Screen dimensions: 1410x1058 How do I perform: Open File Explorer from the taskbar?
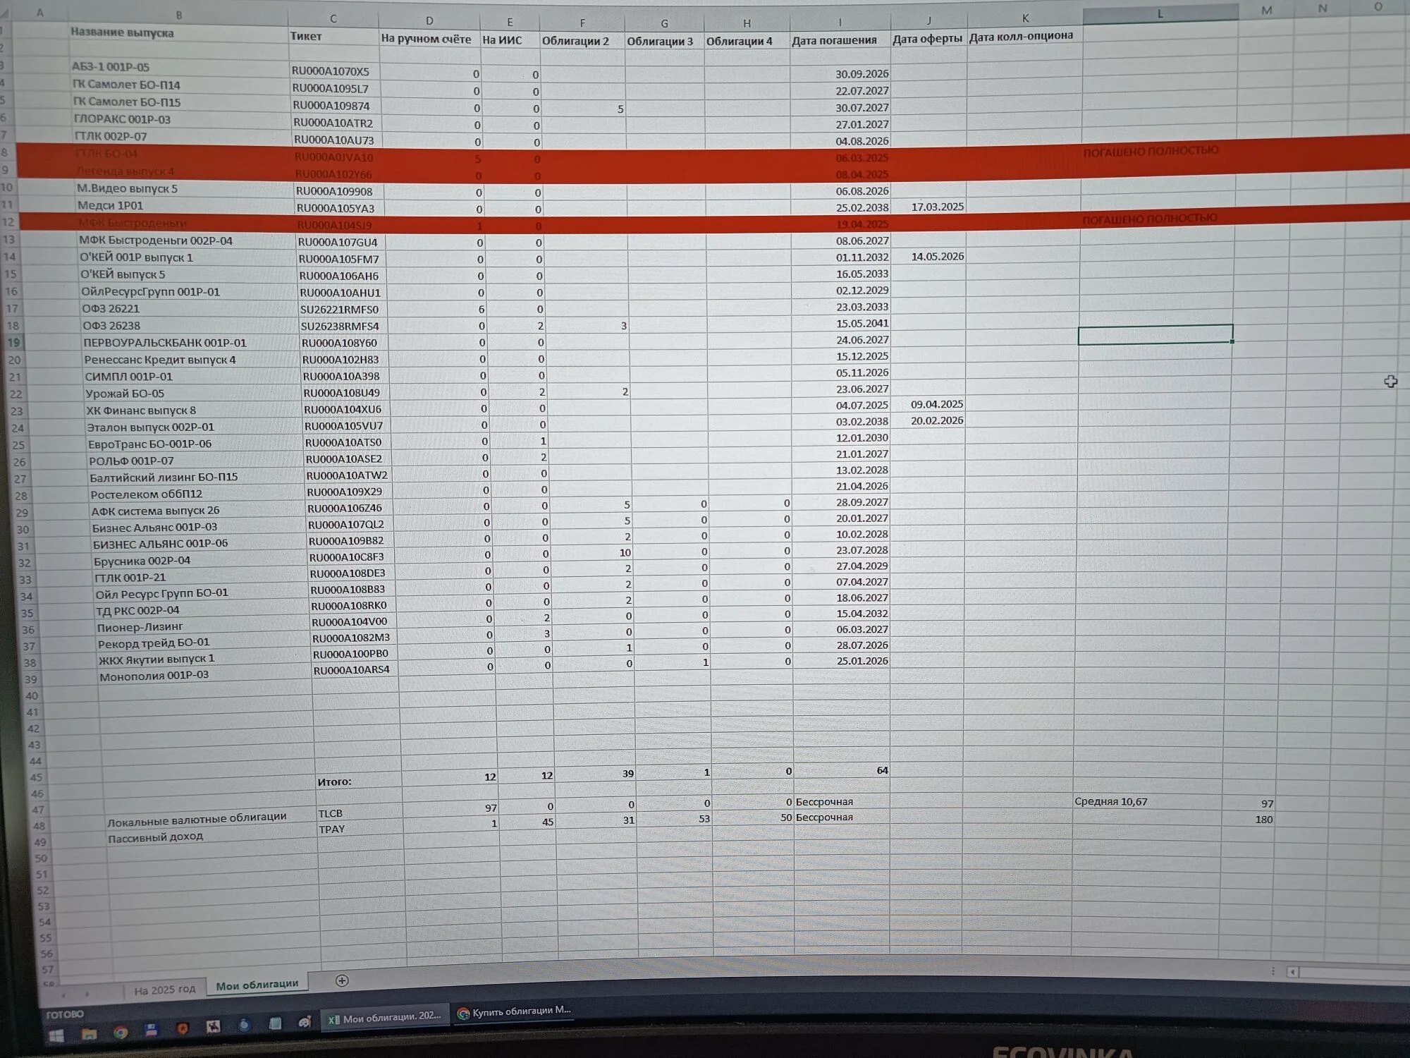(89, 1034)
